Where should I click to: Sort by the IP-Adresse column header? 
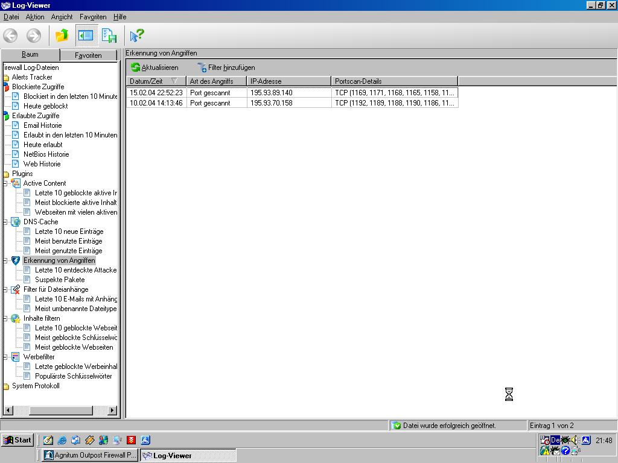pyautogui.click(x=289, y=81)
